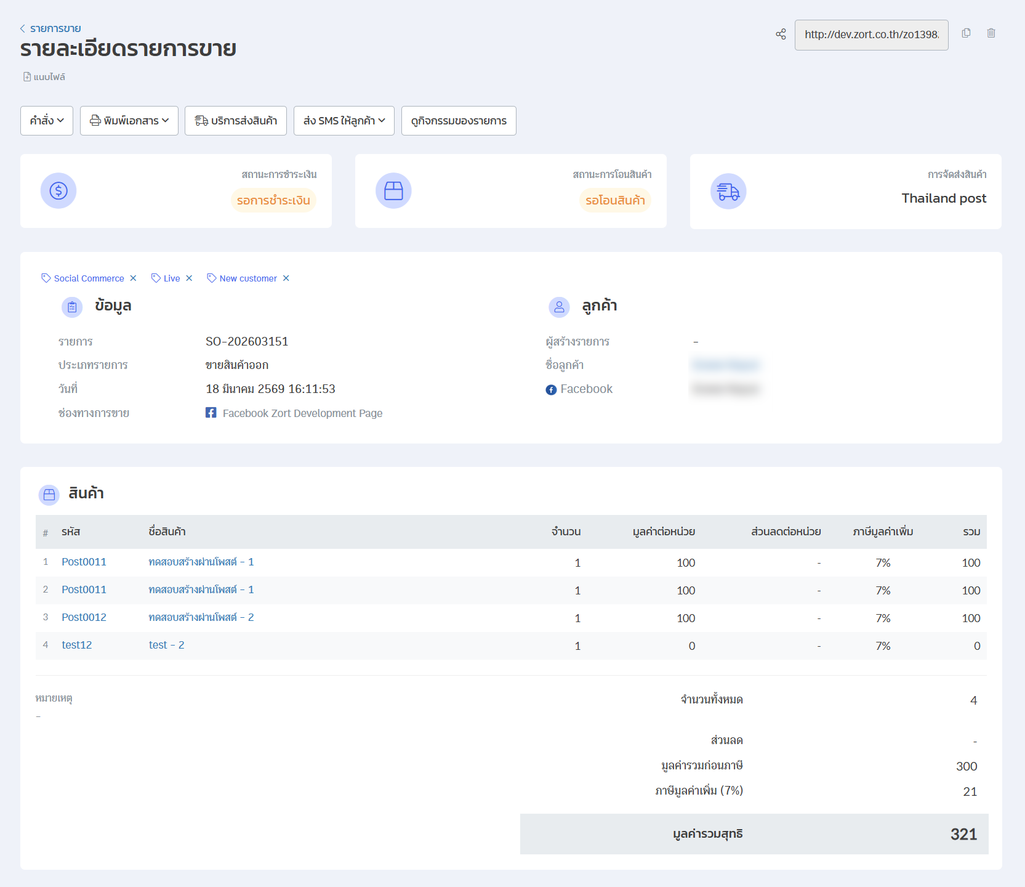Viewport: 1025px width, 887px height.
Task: Remove the Live tag
Action: tap(189, 278)
